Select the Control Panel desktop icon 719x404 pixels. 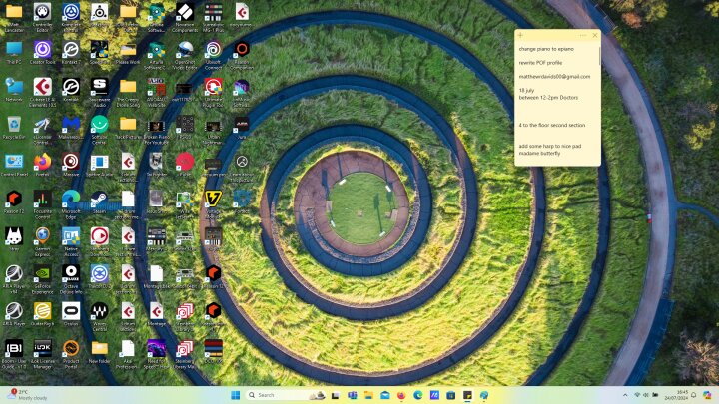[x=14, y=165]
